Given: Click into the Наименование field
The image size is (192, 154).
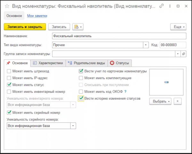Looking at the screenshot, I should tap(119, 36).
